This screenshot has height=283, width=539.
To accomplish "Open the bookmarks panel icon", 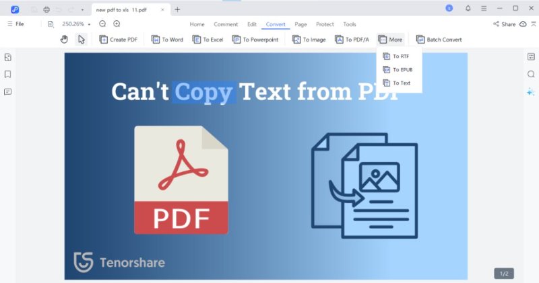I will click(8, 74).
